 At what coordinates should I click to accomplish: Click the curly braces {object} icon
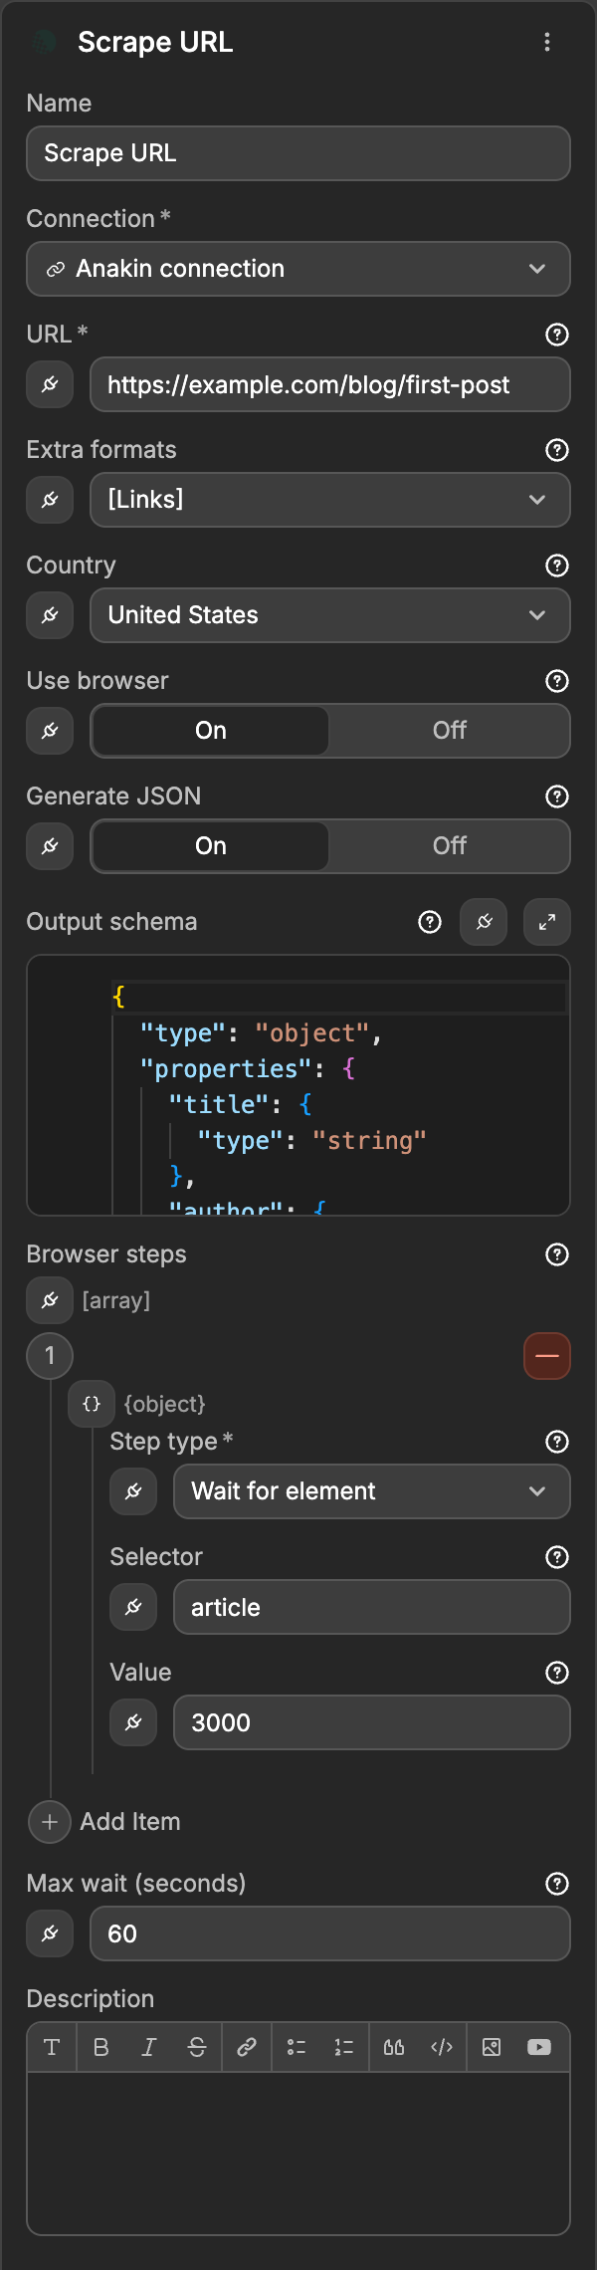92,1404
